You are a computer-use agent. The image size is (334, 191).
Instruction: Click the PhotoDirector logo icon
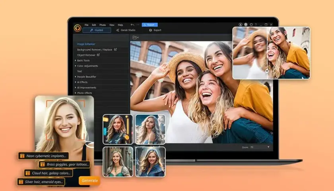pyautogui.click(x=78, y=28)
